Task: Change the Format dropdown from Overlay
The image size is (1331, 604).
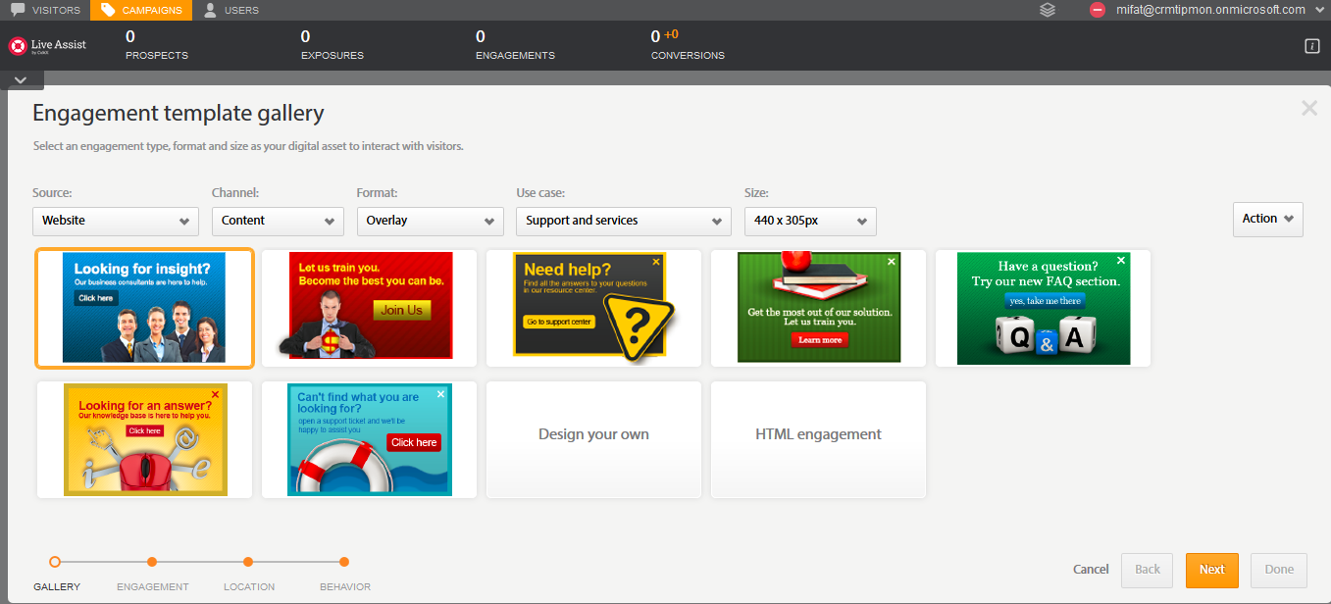Action: [430, 220]
